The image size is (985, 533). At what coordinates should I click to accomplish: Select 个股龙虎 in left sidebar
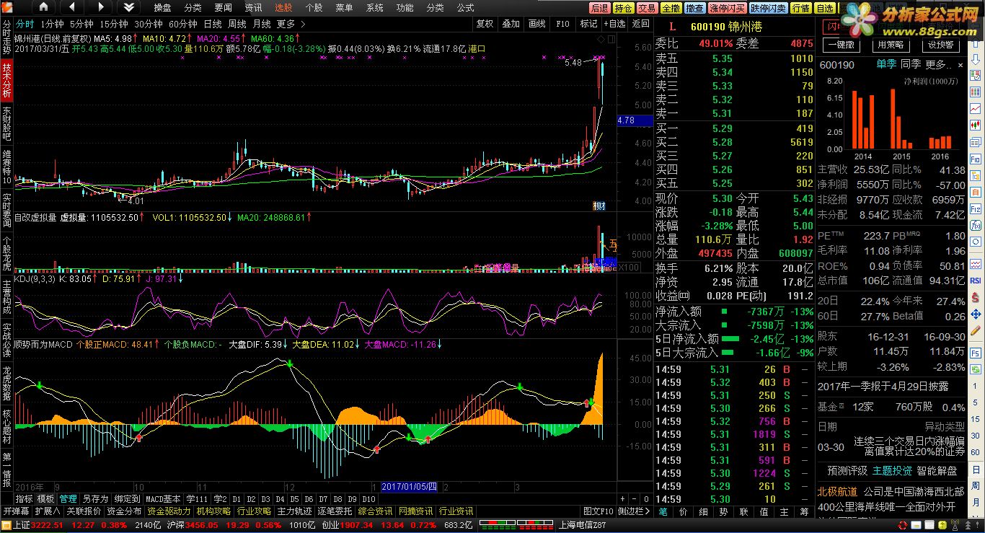point(6,252)
